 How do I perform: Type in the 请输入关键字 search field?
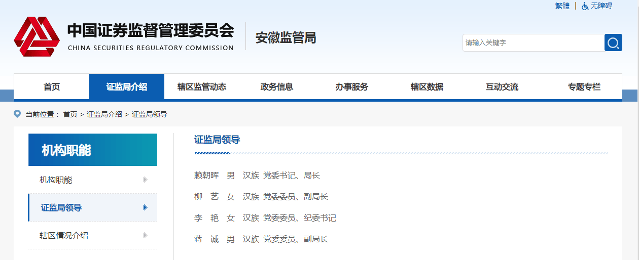click(x=532, y=43)
